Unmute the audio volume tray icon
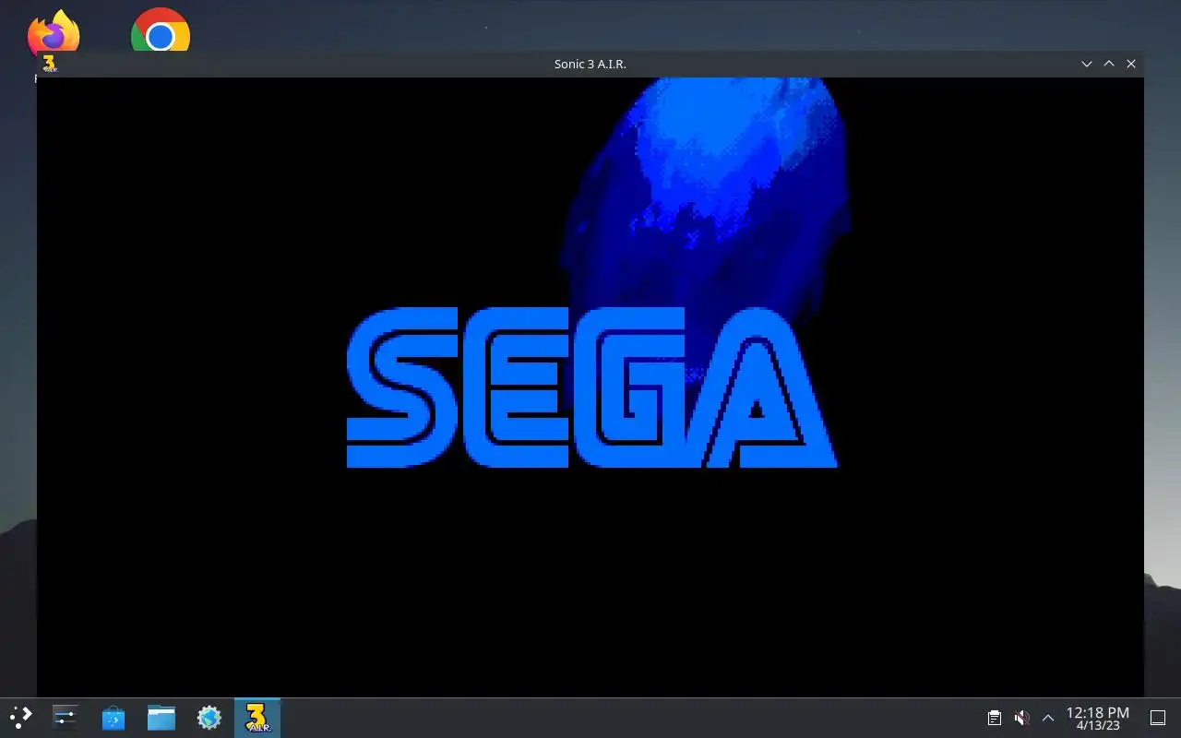 [1021, 718]
